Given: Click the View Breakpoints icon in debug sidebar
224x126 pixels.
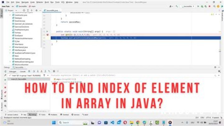Looking at the screenshot, I should 5,92.
